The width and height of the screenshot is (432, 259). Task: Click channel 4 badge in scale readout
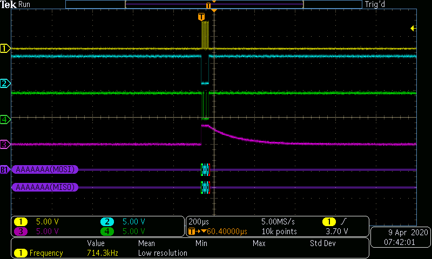click(x=107, y=231)
